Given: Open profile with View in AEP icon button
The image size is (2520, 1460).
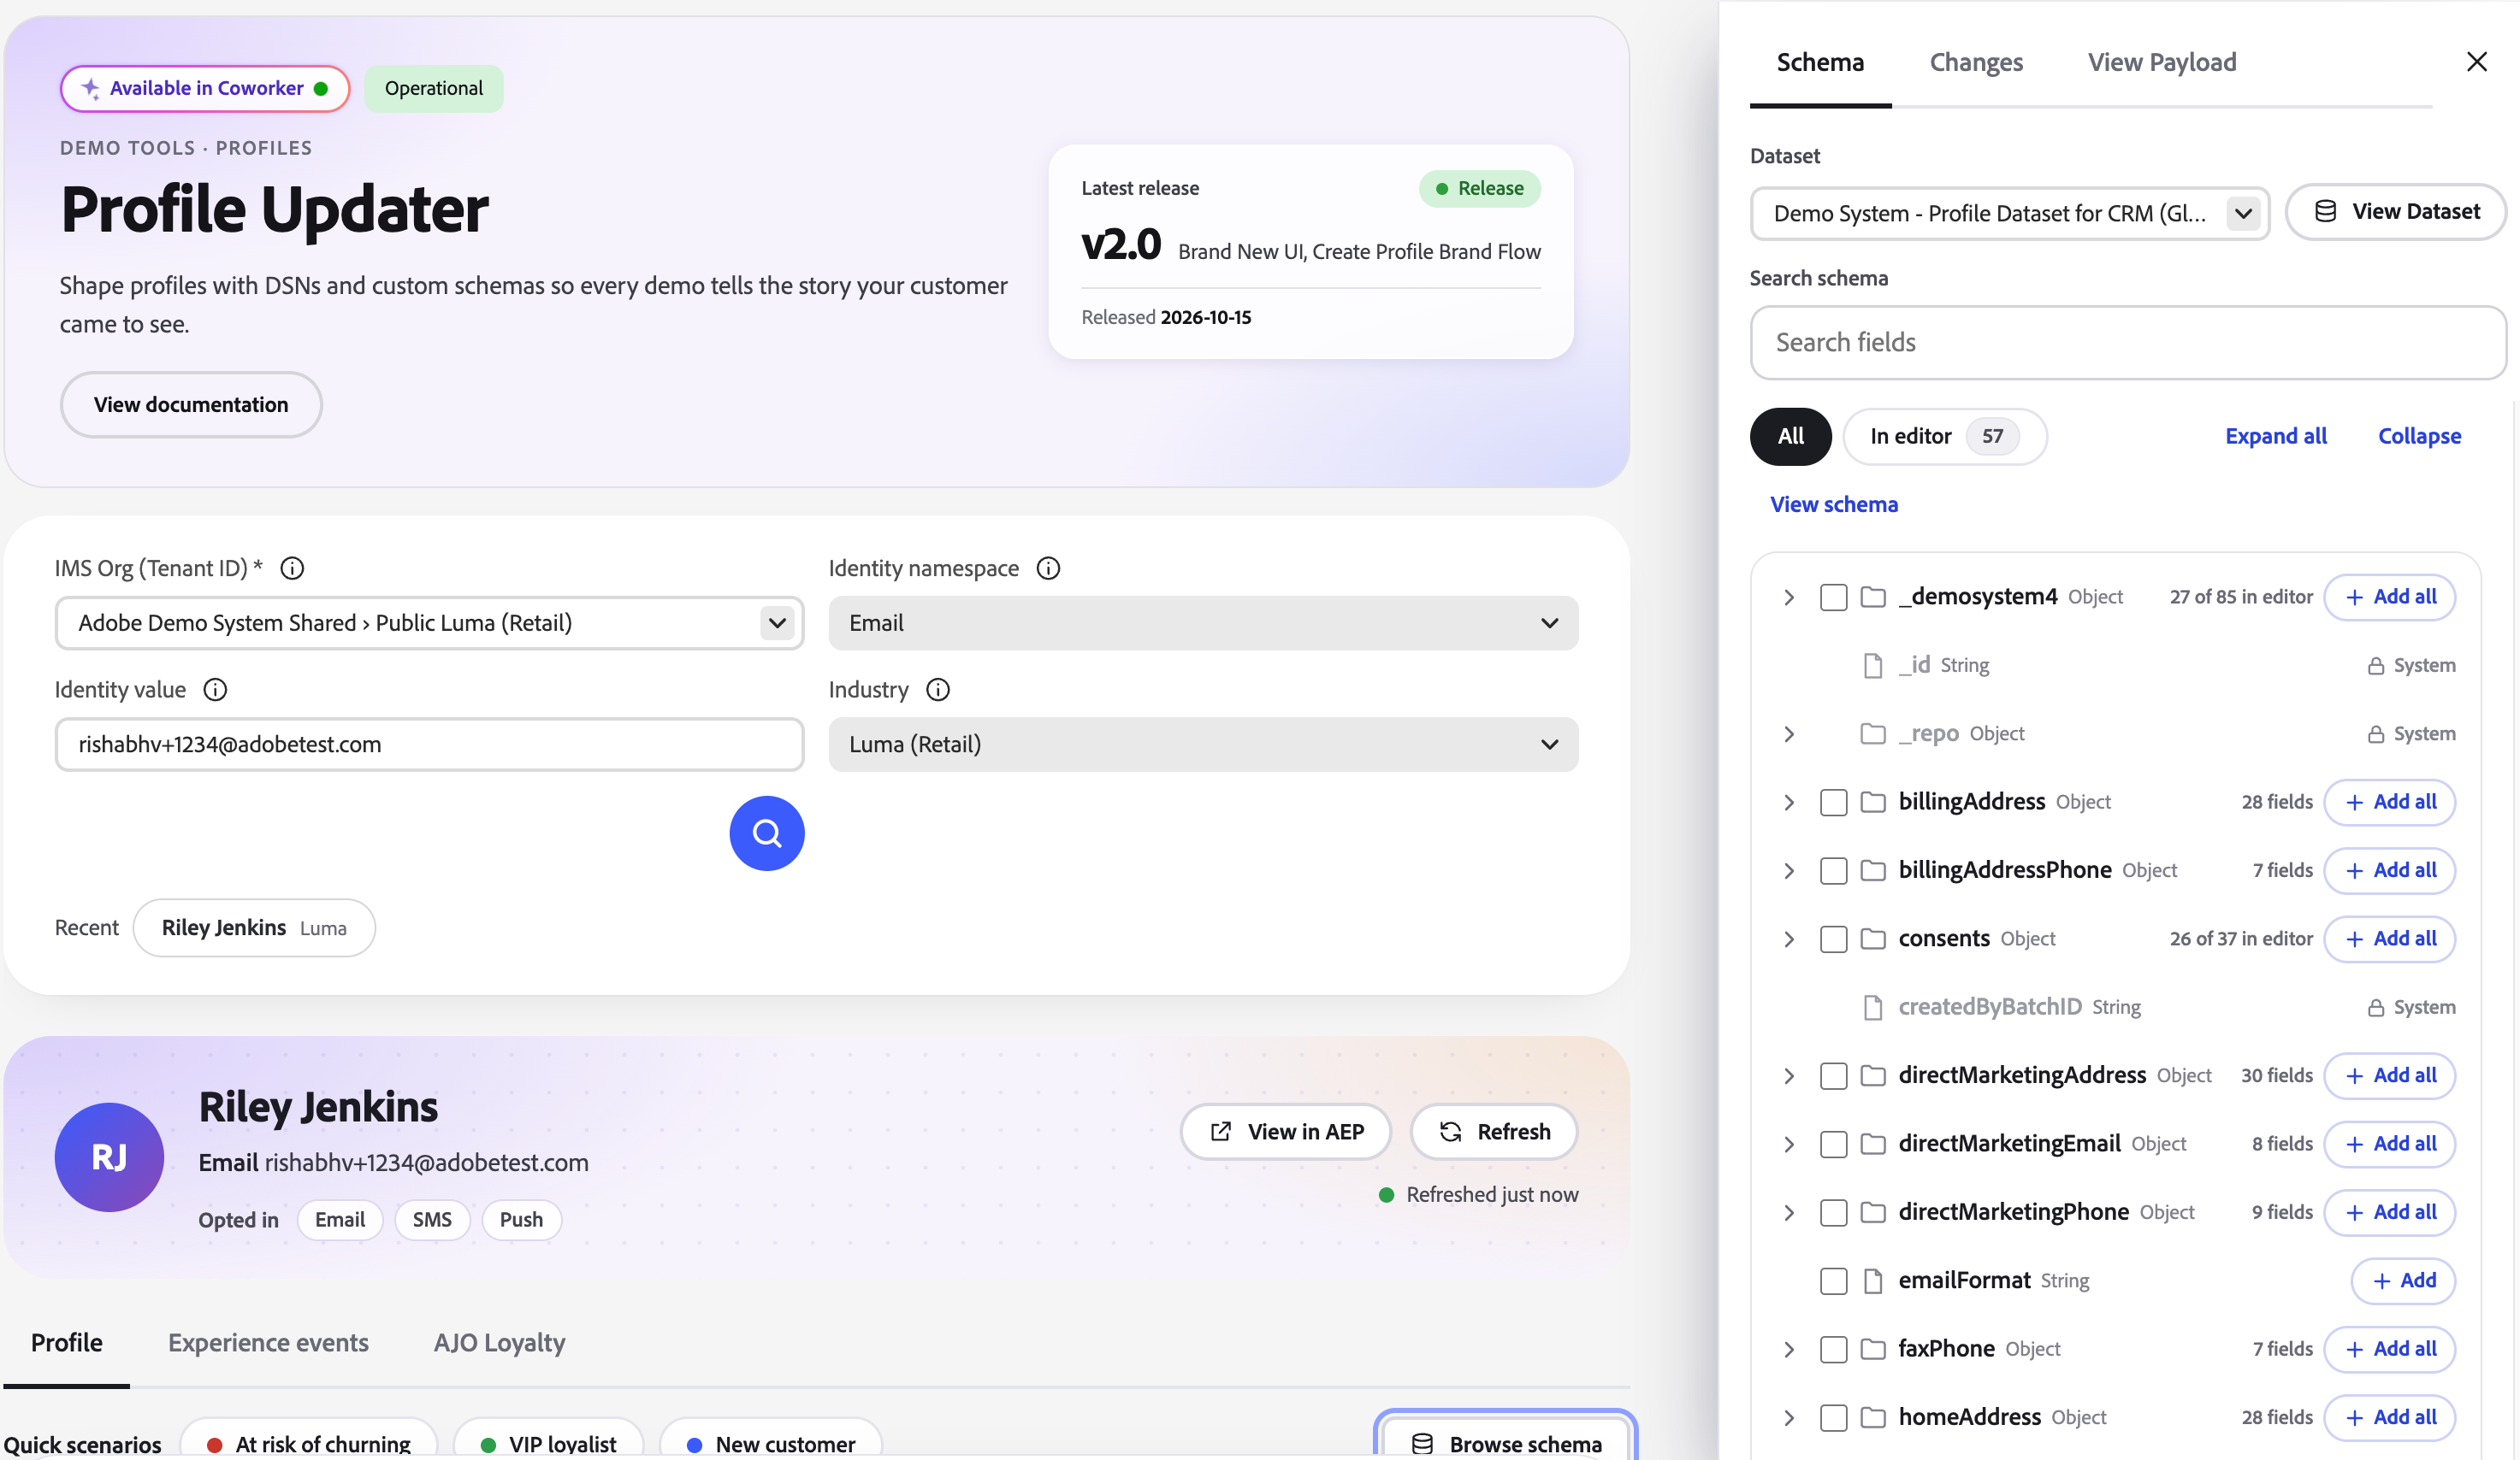Looking at the screenshot, I should pyautogui.click(x=1285, y=1131).
